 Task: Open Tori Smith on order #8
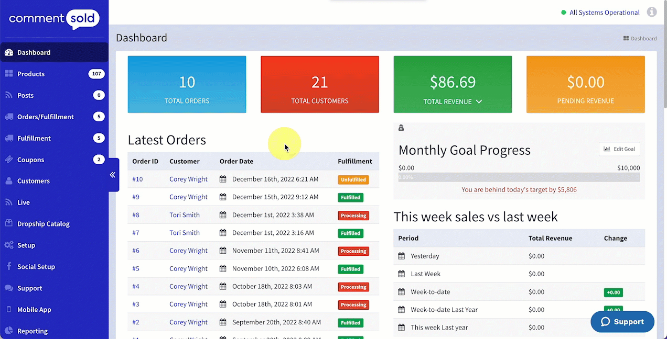pos(185,215)
